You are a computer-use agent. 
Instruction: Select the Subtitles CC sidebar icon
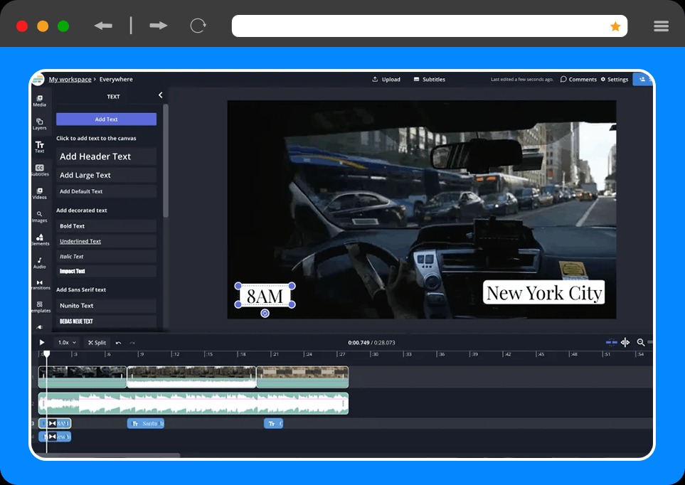pyautogui.click(x=39, y=170)
